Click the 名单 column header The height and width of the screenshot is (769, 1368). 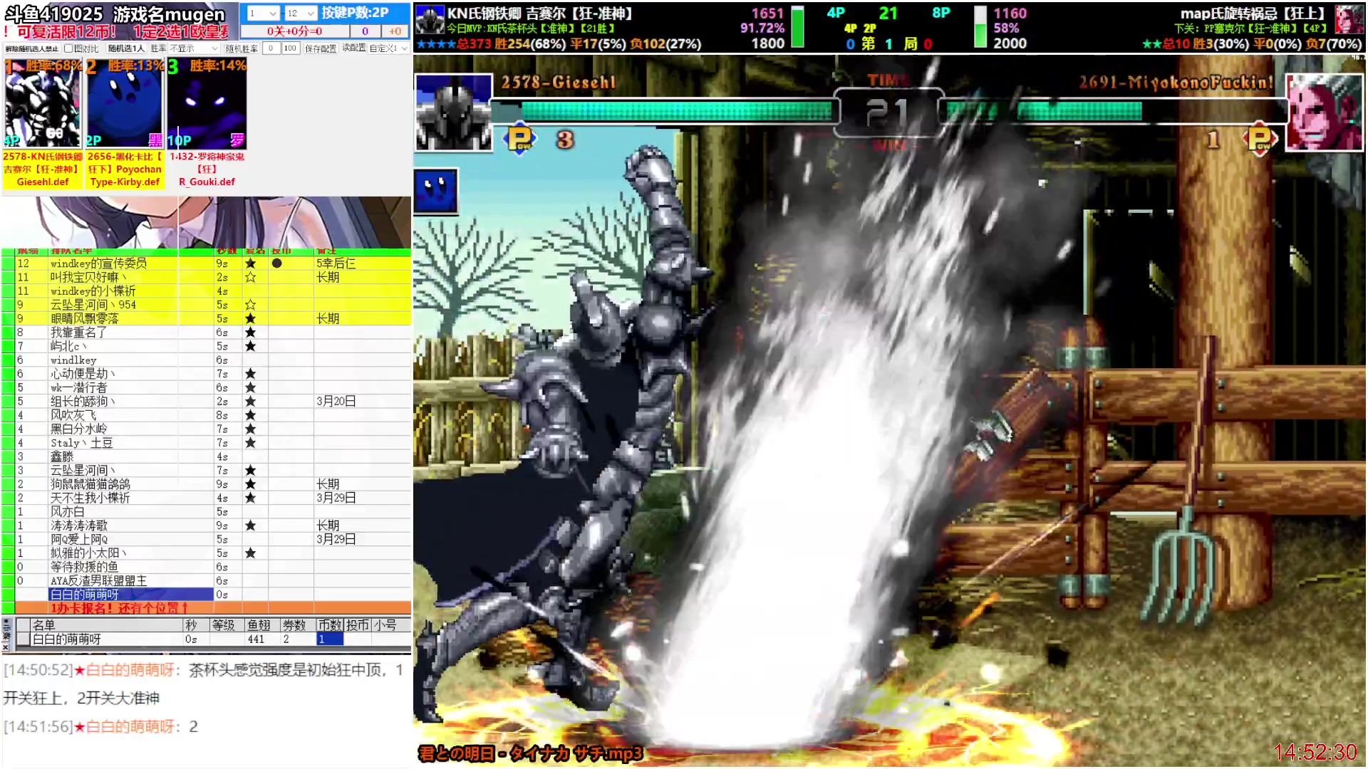tap(107, 625)
